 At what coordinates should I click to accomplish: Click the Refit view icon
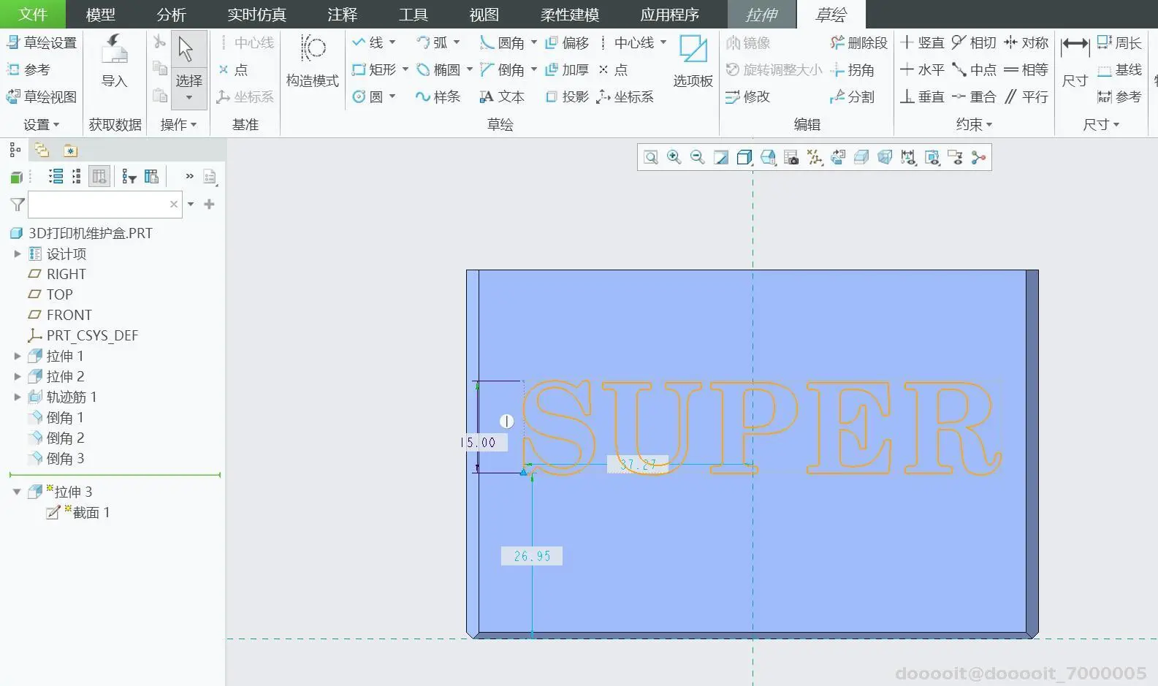point(650,157)
